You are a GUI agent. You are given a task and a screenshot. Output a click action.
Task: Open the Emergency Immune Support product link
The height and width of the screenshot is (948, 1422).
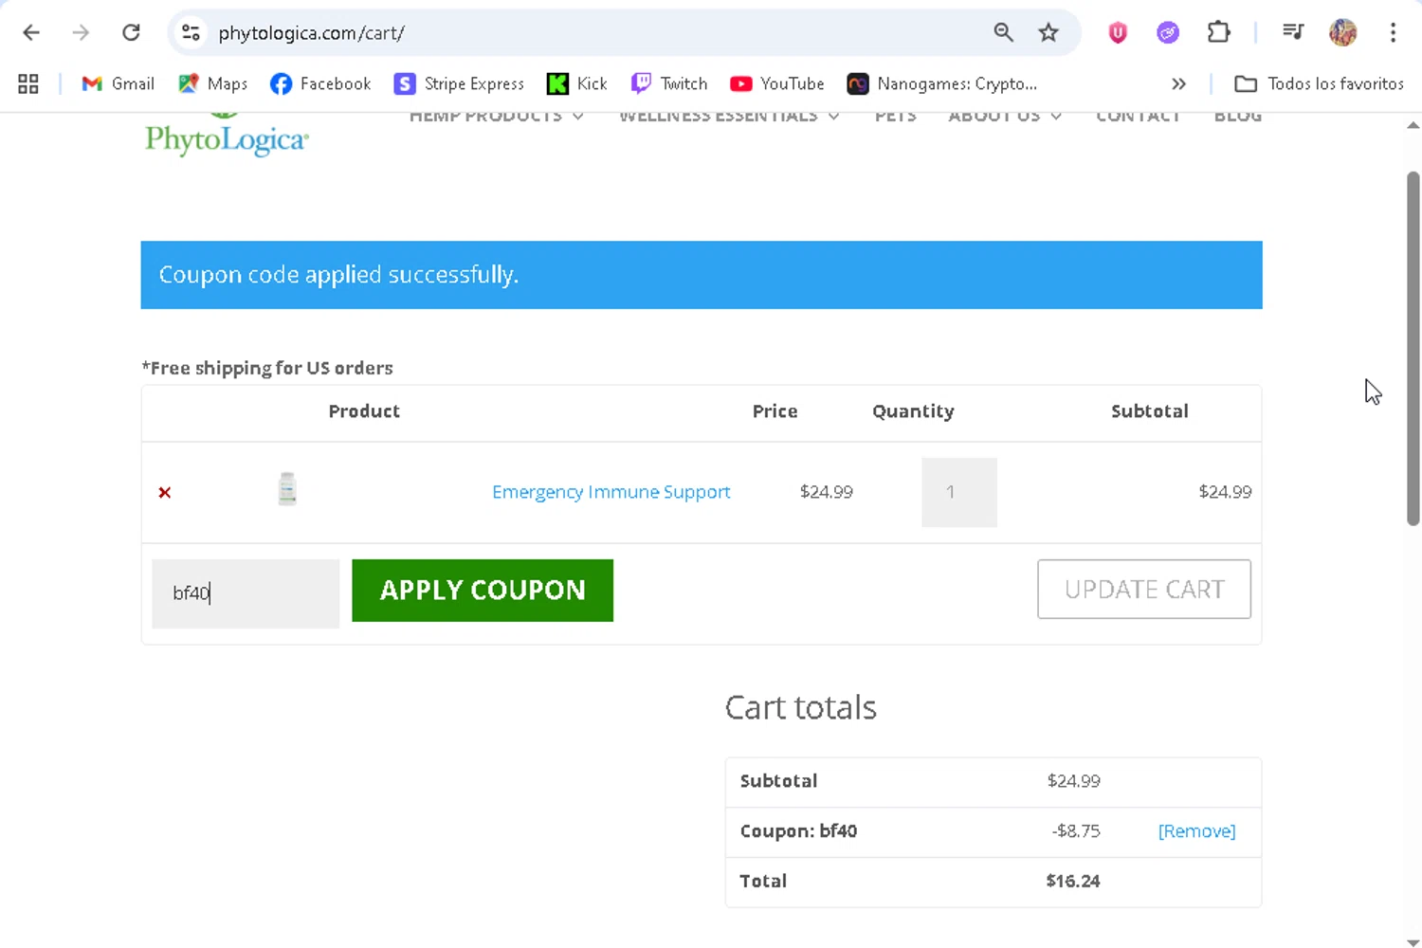[x=611, y=492]
